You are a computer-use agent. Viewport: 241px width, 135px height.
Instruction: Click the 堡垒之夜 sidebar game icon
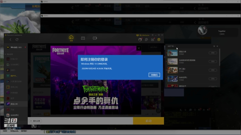tap(8, 104)
